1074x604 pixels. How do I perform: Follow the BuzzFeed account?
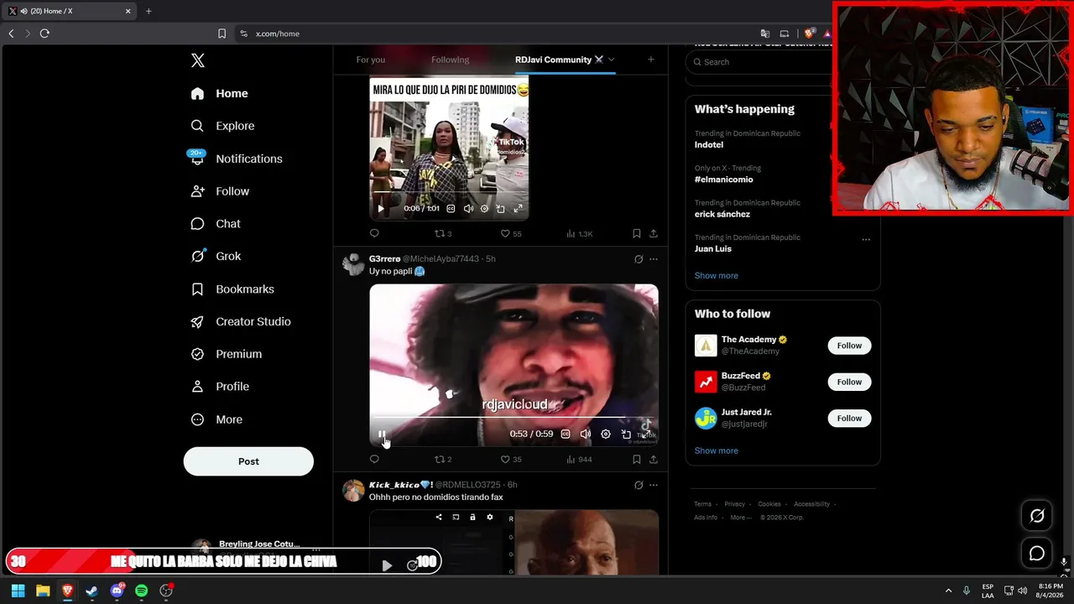click(849, 382)
